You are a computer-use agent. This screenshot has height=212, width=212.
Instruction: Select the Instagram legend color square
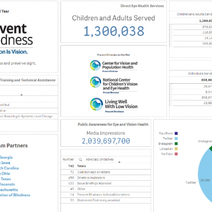point(176,144)
